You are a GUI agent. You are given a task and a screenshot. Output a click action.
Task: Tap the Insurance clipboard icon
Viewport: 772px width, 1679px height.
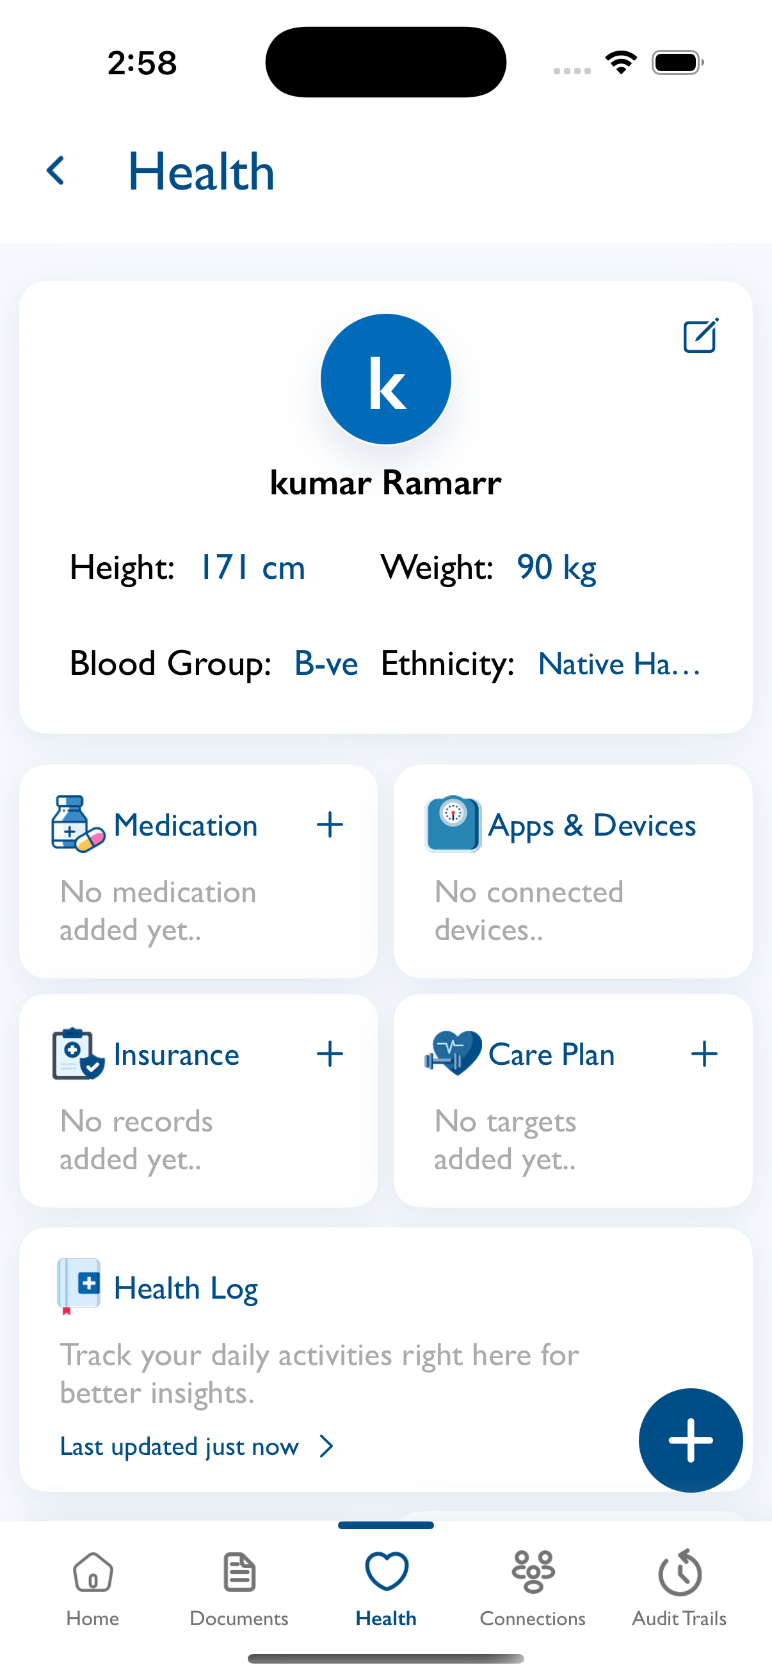click(x=77, y=1054)
